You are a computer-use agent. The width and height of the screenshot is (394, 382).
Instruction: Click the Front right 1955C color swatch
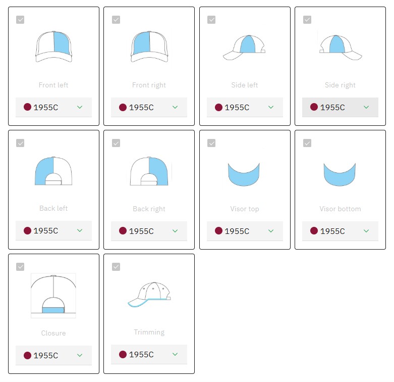pyautogui.click(x=123, y=107)
